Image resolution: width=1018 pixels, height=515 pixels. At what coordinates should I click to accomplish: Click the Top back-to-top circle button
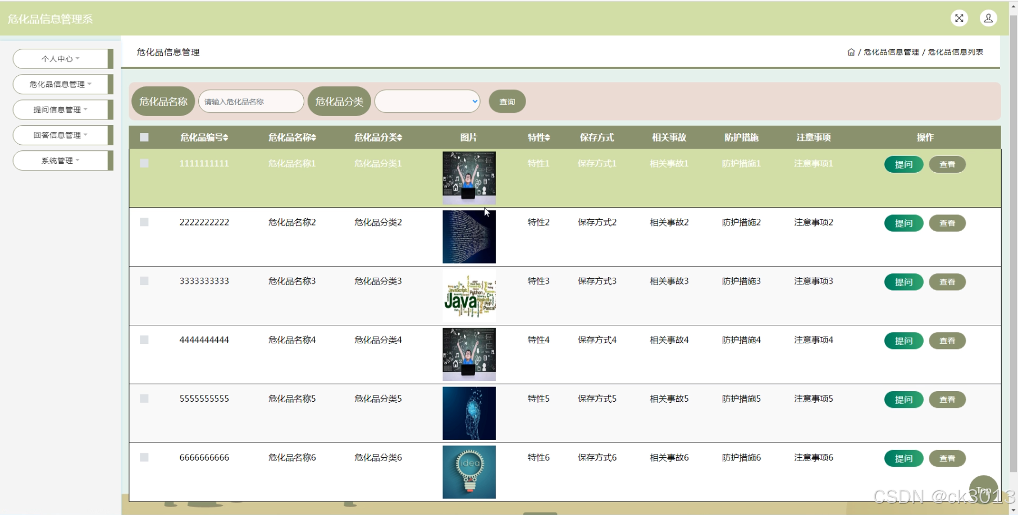(983, 489)
